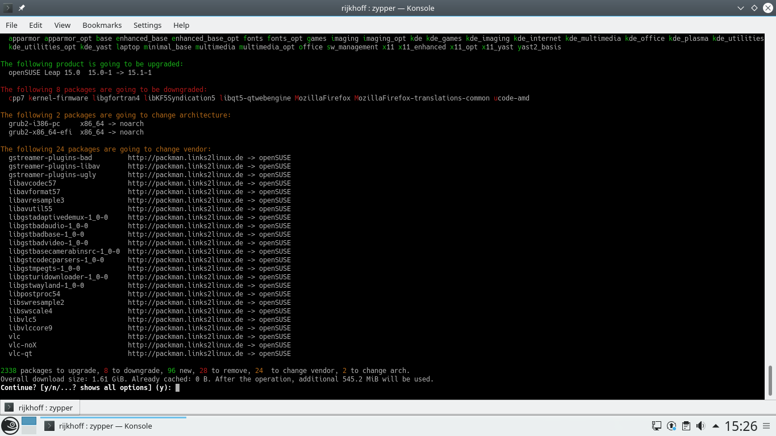The image size is (776, 436).
Task: Click the terminal icon in the rijkhoff tab
Action: click(x=9, y=408)
